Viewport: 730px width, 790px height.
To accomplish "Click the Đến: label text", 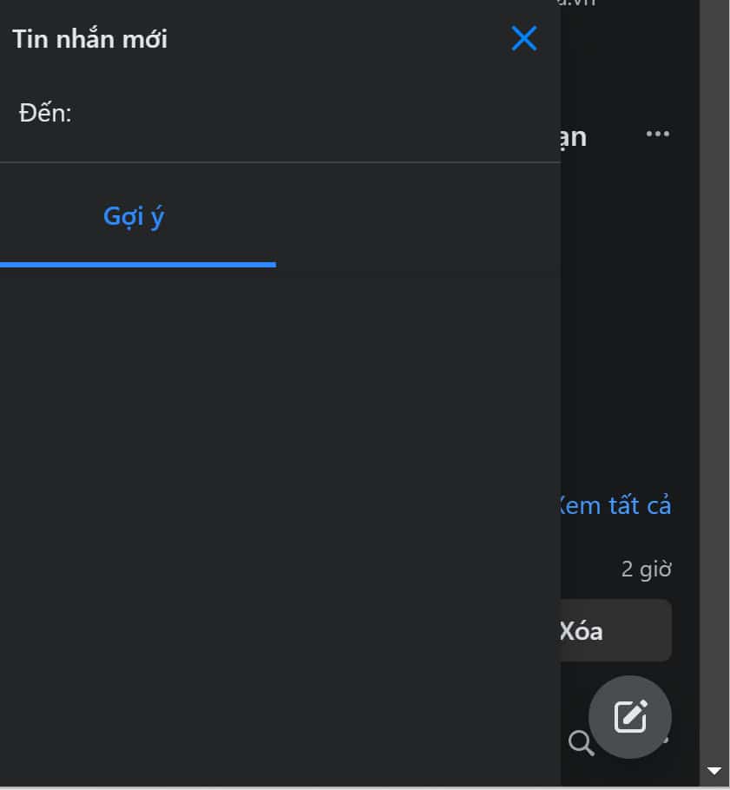I will pyautogui.click(x=45, y=114).
